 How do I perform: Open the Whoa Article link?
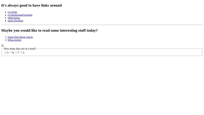(x=14, y=40)
